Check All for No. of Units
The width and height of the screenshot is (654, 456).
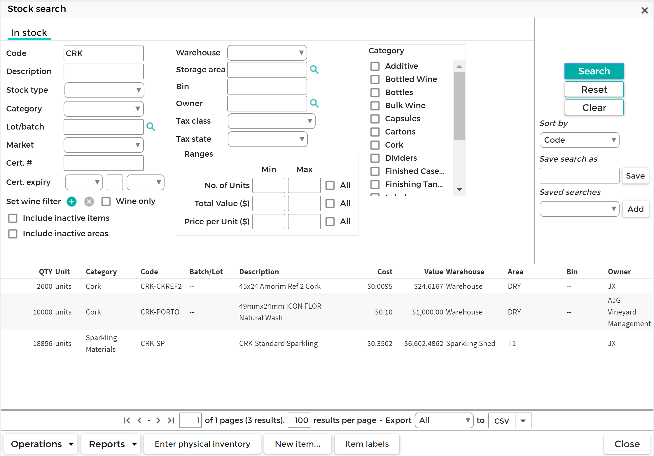pyautogui.click(x=330, y=185)
